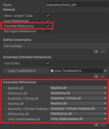This screenshot has width=109, height=129.
Task: Remove selected Assembly Definition Reference
Action: (x=103, y=77)
